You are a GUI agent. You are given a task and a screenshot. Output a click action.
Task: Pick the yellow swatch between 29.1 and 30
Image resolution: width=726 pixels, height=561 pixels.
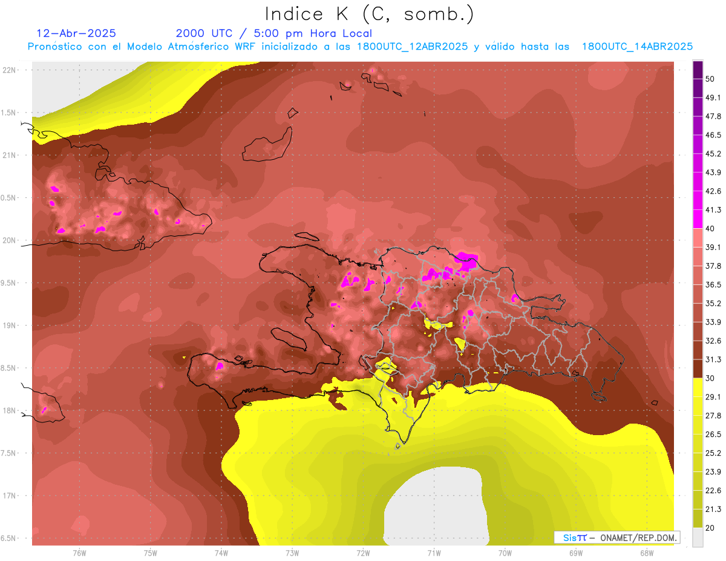click(x=698, y=387)
